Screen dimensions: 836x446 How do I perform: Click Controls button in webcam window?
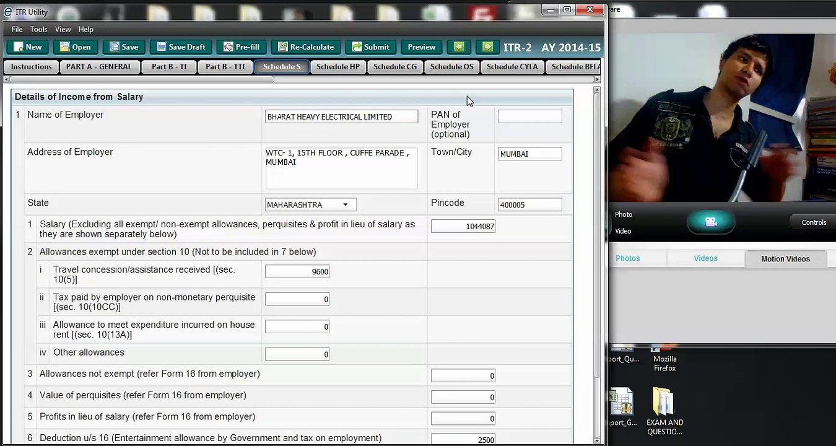pyautogui.click(x=814, y=222)
